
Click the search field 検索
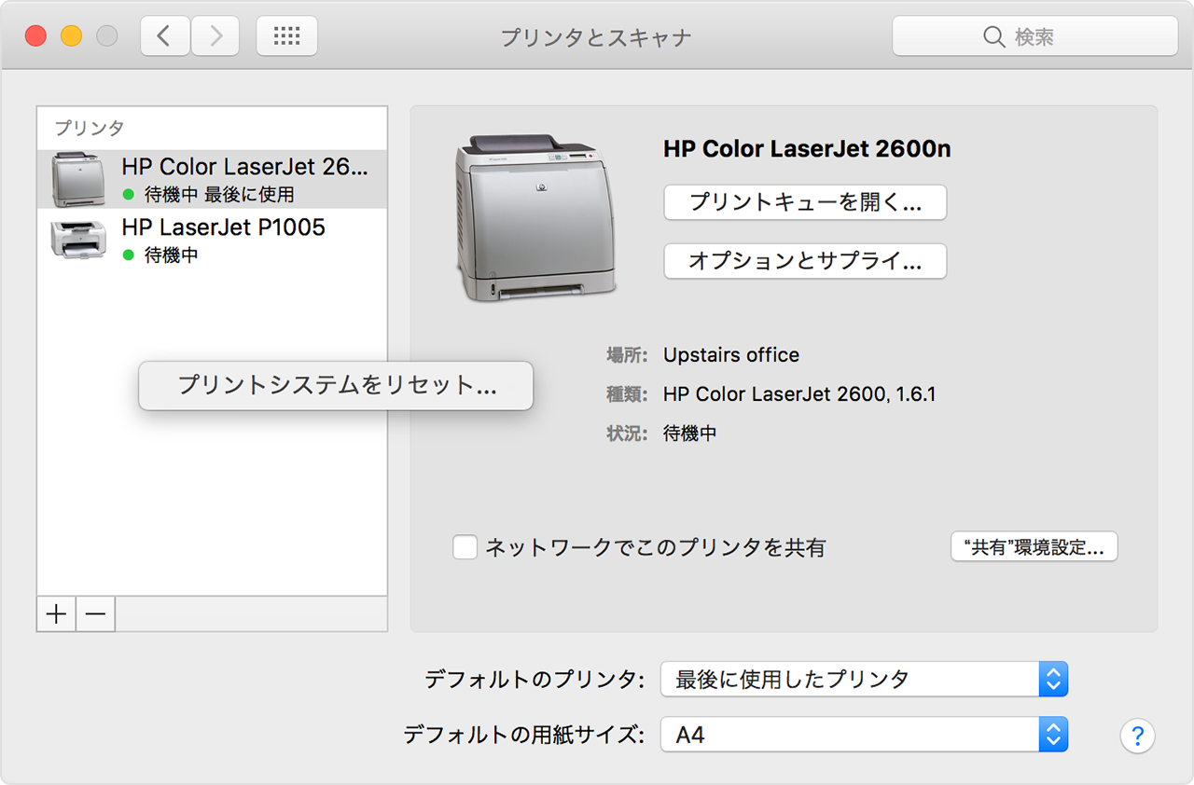[x=1034, y=36]
